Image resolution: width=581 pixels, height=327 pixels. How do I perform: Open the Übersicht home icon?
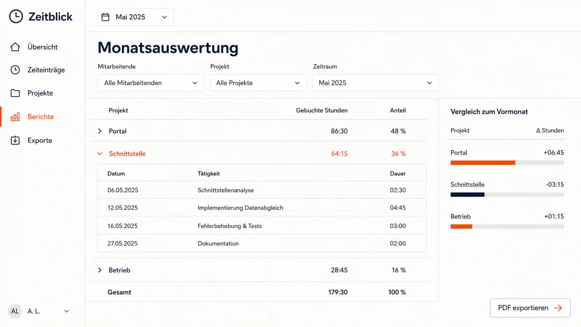click(15, 47)
